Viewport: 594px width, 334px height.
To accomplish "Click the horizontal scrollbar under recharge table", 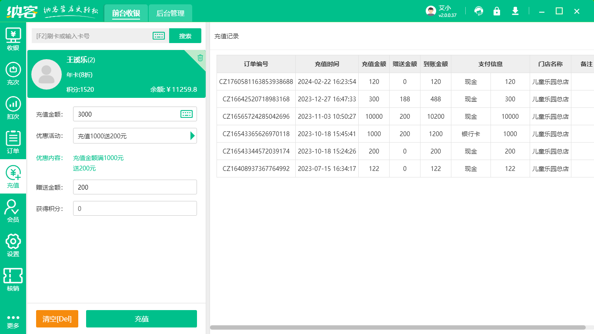I will [397, 327].
